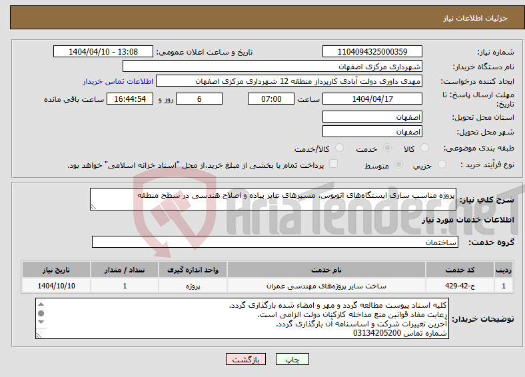Select the جزیی purchase type radio
This screenshot has width=525, height=377.
click(442, 164)
